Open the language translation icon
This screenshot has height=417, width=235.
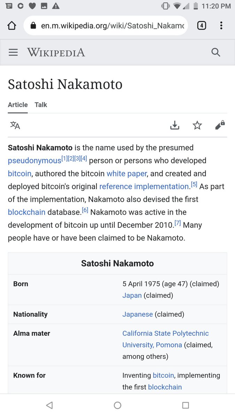pos(15,125)
